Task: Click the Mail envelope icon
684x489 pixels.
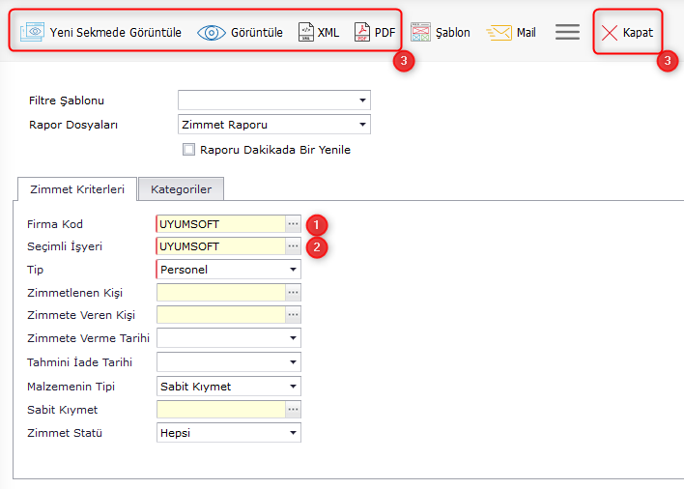Action: tap(499, 32)
